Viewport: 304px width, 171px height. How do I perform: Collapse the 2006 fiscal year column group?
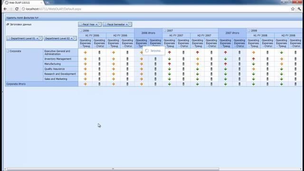[x=81, y=30]
